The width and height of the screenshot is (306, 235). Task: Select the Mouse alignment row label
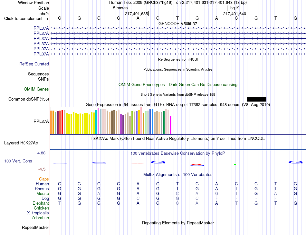[43, 194]
